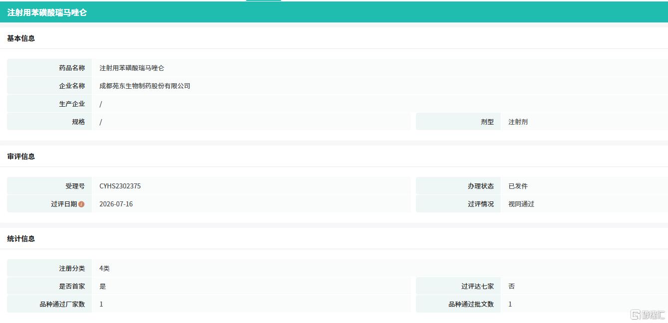The width and height of the screenshot is (668, 323).
Task: Click the 过评情况 value 视同通过
Action: (x=521, y=204)
